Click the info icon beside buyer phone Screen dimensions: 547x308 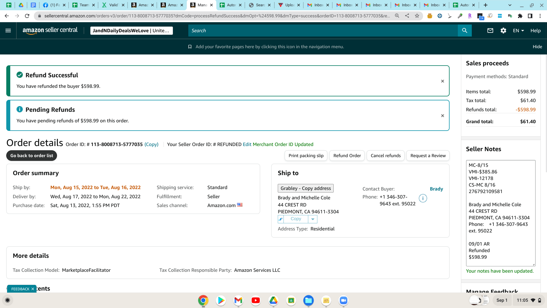pos(423,198)
